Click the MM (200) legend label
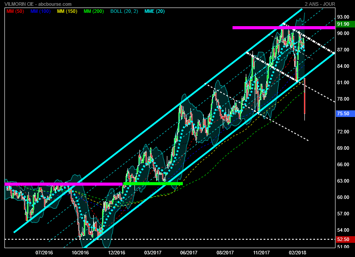 (x=94, y=12)
